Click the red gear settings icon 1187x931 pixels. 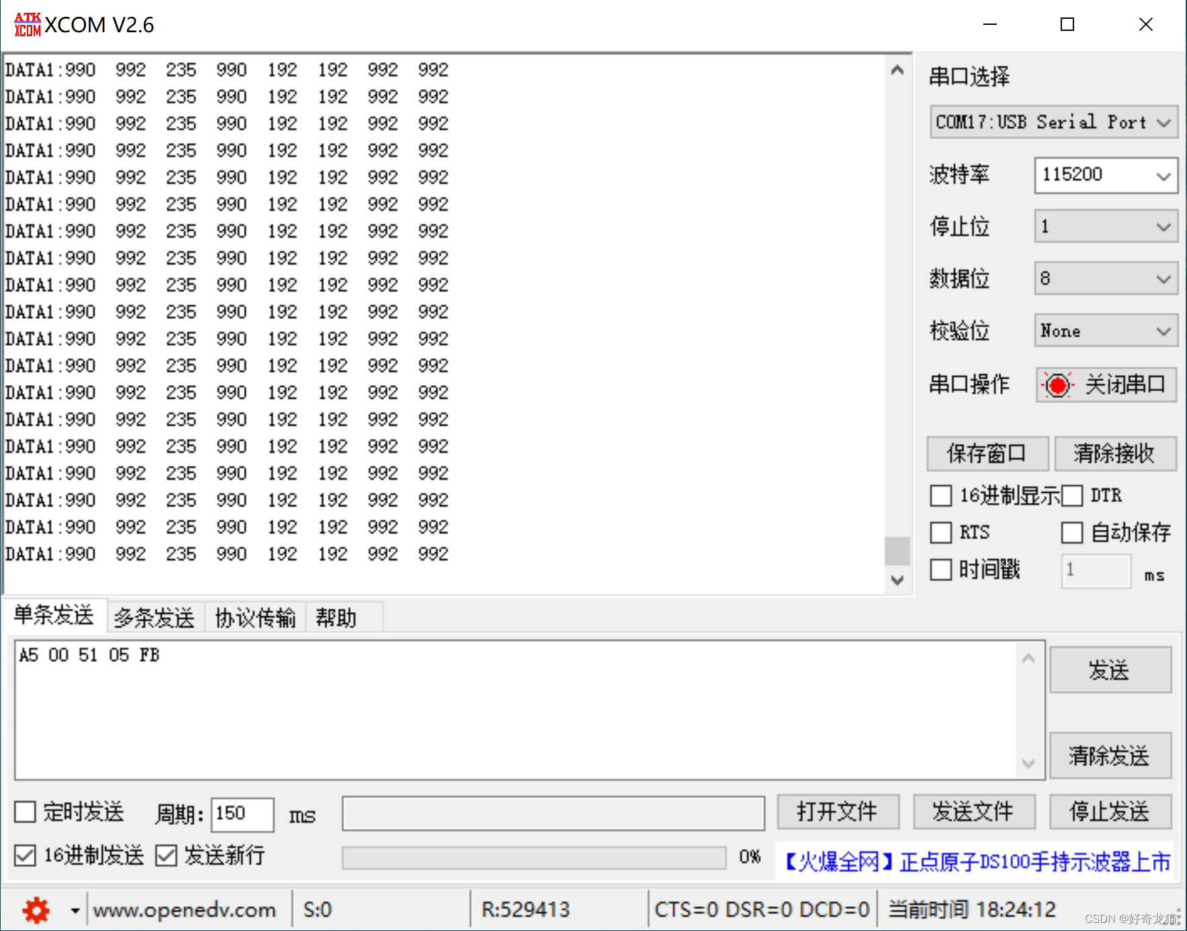[x=36, y=910]
